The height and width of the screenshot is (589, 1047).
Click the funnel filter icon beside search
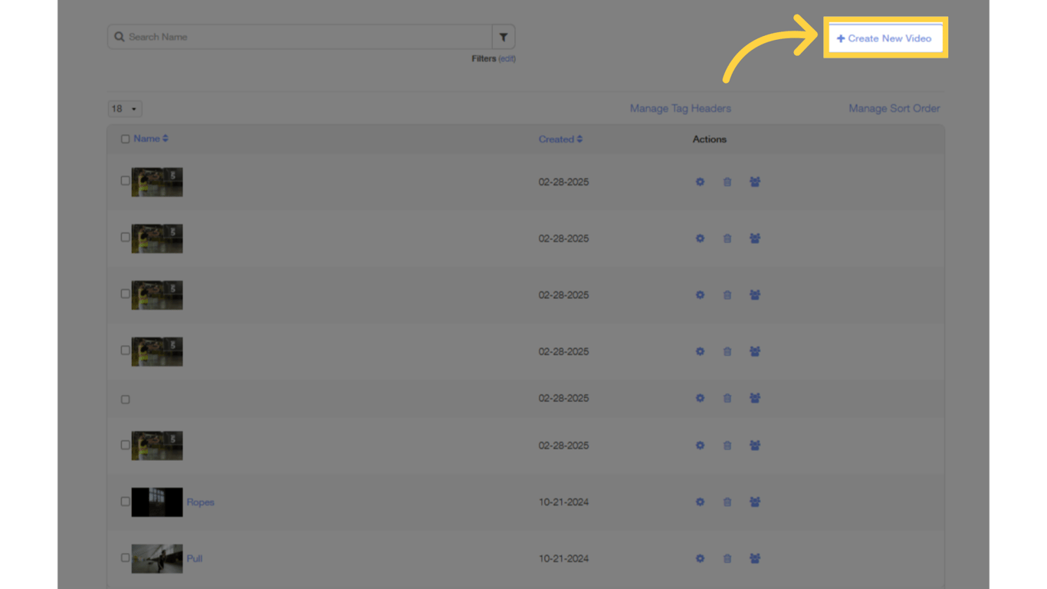pyautogui.click(x=504, y=37)
